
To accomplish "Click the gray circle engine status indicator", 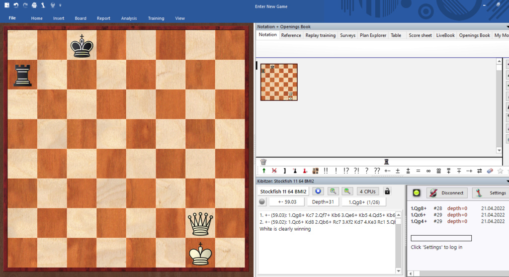I will point(262,202).
